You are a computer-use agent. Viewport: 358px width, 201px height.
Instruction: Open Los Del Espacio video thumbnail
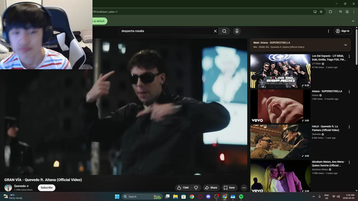280,71
